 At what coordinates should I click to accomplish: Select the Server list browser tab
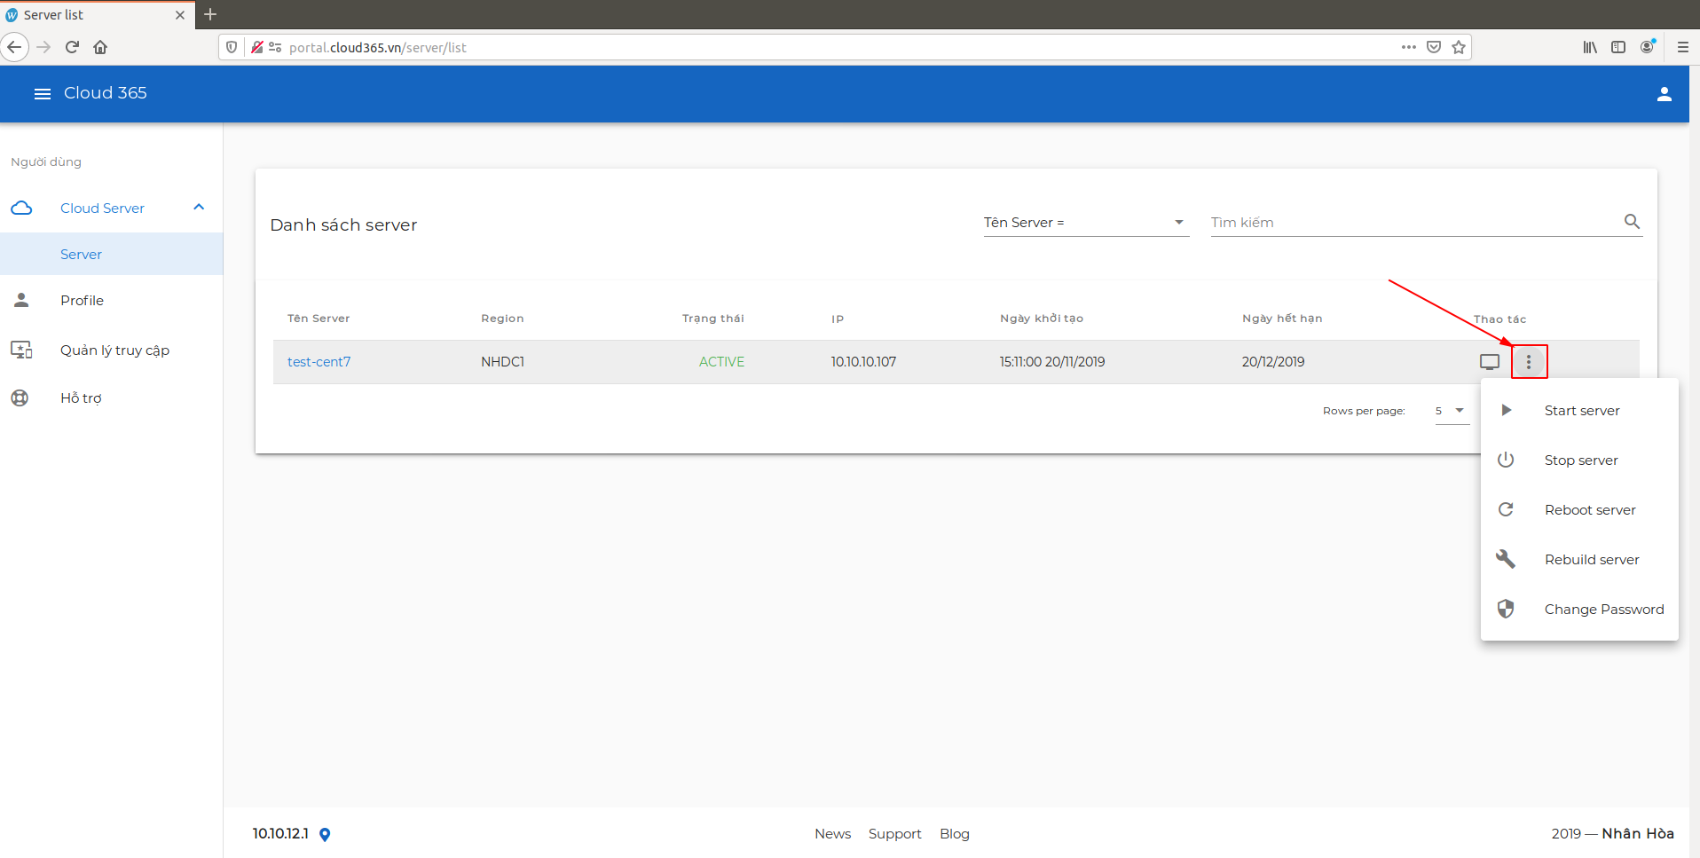coord(97,15)
